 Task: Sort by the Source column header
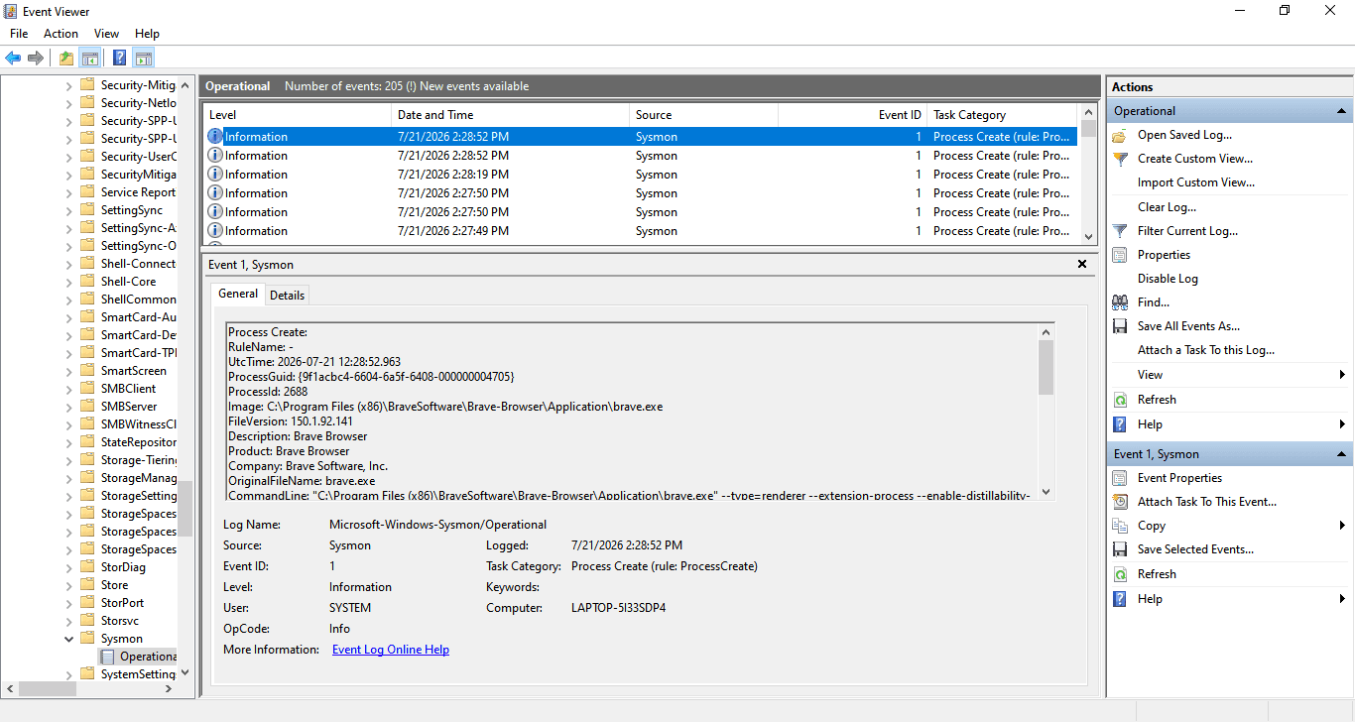point(703,115)
